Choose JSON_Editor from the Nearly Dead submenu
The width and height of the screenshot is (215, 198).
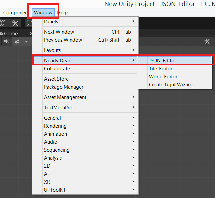tap(162, 61)
